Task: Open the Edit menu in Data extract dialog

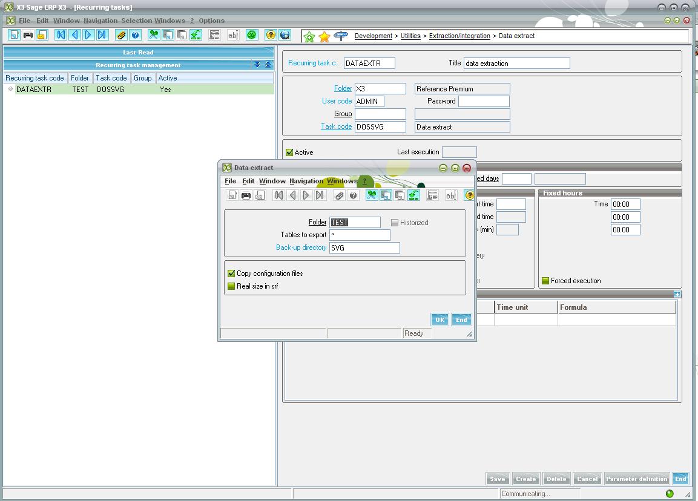Action: (x=248, y=181)
